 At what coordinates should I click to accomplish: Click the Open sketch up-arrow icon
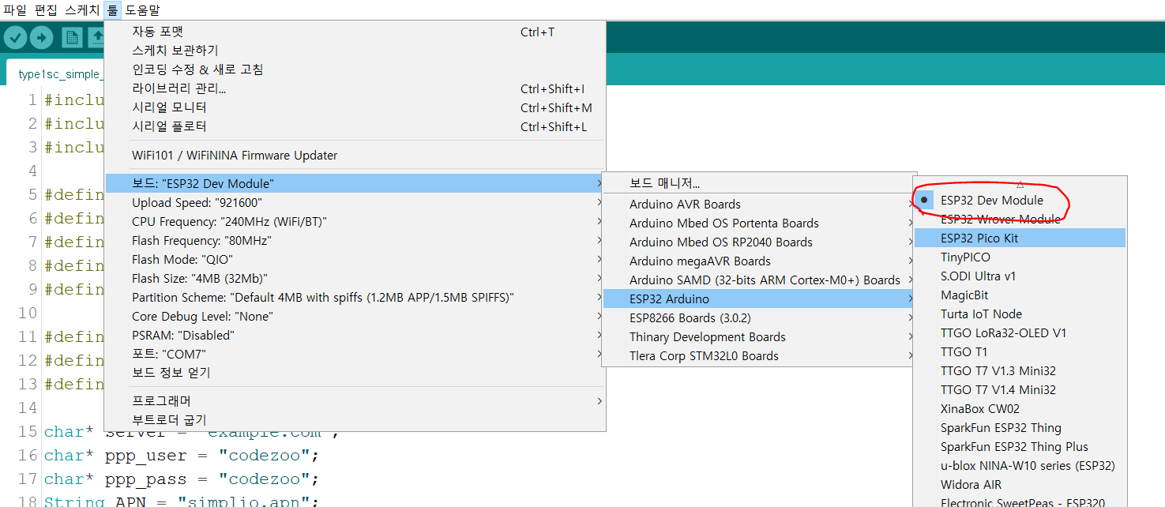click(96, 37)
